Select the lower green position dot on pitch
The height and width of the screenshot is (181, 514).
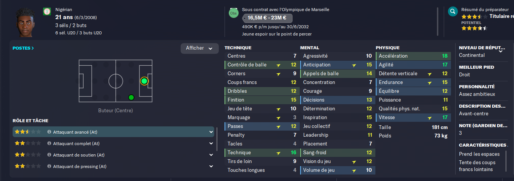[131, 97]
